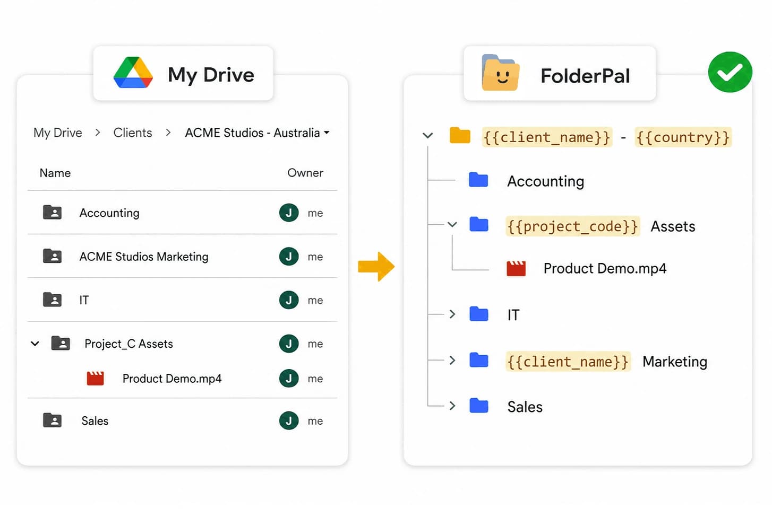
Task: Click the {{country}} variable tag
Action: (683, 137)
